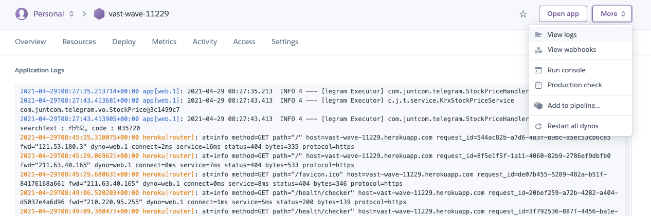This screenshot has width=651, height=216.
Task: Click the 08:49:06.520203 heroku[router] log timestamp
Action: (80, 193)
